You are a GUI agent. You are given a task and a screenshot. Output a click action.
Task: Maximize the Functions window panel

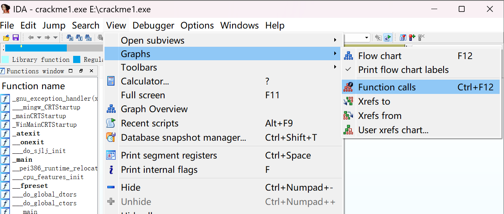coord(71,71)
